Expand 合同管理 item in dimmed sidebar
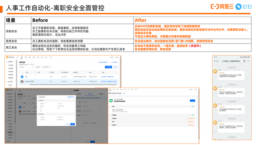The image size is (258, 145). 14,135
